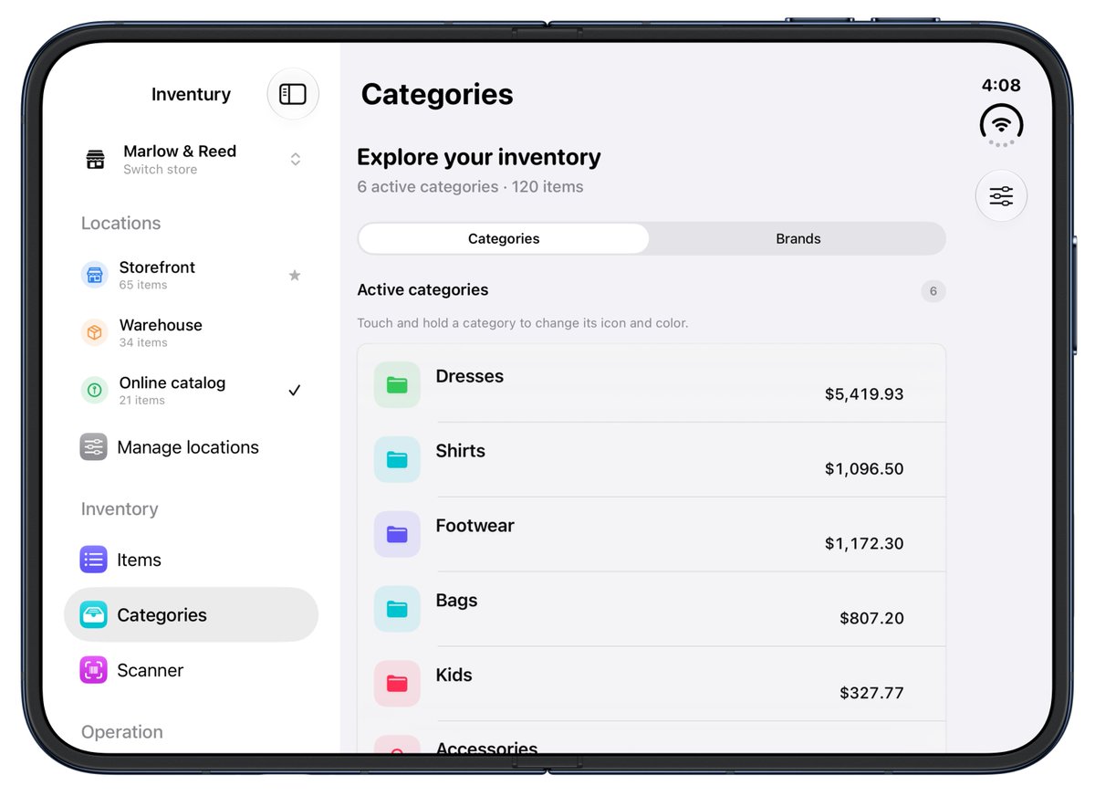Screen dimensions: 1095x796
Task: Open the Kids category
Action: [x=652, y=684]
